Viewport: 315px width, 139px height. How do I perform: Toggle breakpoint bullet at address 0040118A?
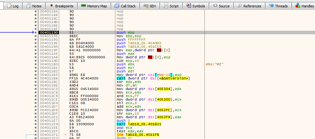[35, 12]
